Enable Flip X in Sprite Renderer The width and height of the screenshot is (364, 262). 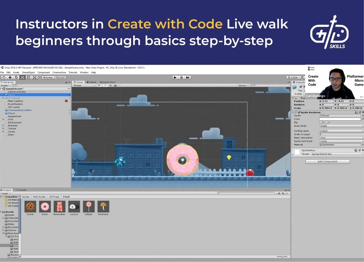coord(321,123)
